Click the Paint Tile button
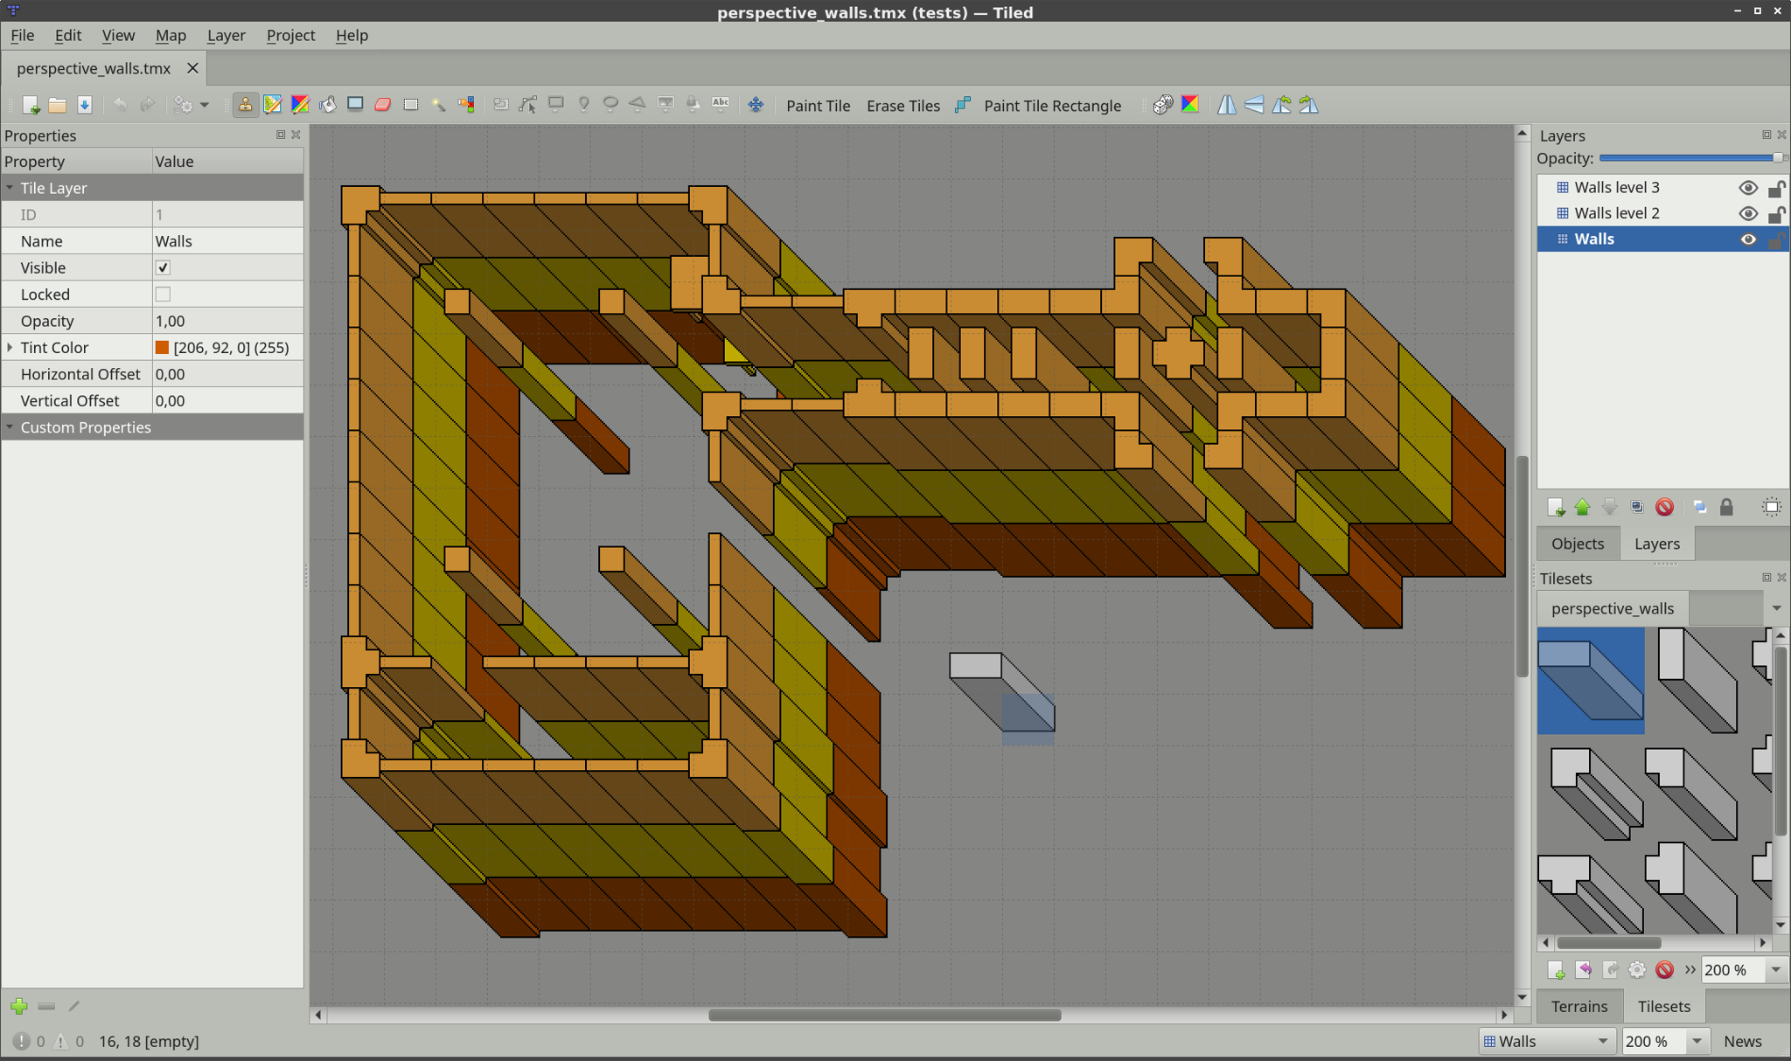Viewport: 1791px width, 1061px height. click(x=818, y=106)
